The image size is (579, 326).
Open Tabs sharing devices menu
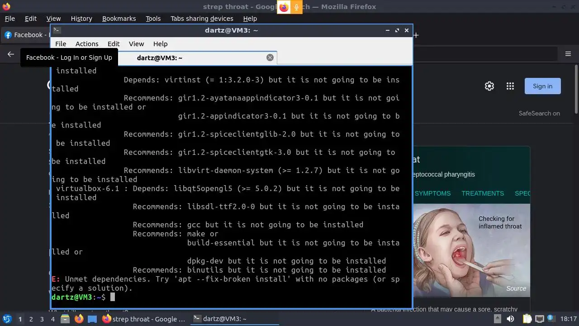click(x=202, y=19)
